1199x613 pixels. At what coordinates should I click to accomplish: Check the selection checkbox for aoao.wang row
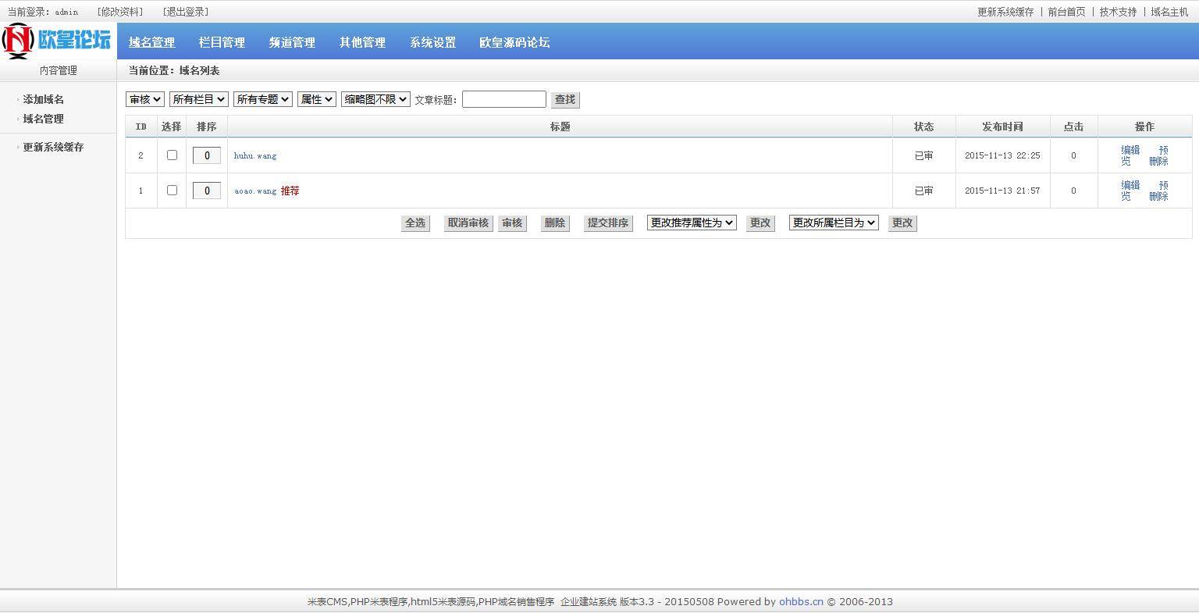[x=172, y=190]
